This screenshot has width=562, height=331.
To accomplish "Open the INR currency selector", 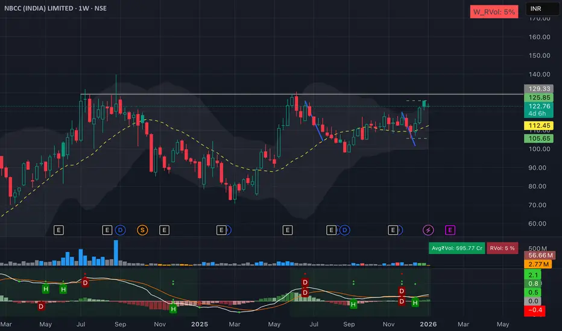I will 542,8.
